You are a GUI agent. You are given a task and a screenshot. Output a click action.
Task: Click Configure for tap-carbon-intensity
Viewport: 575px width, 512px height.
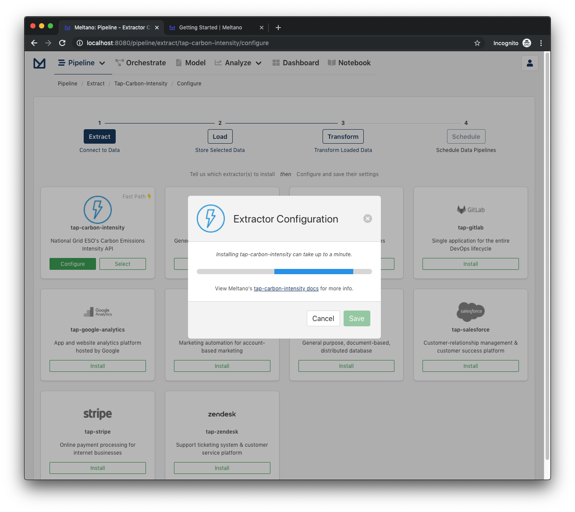(x=73, y=264)
